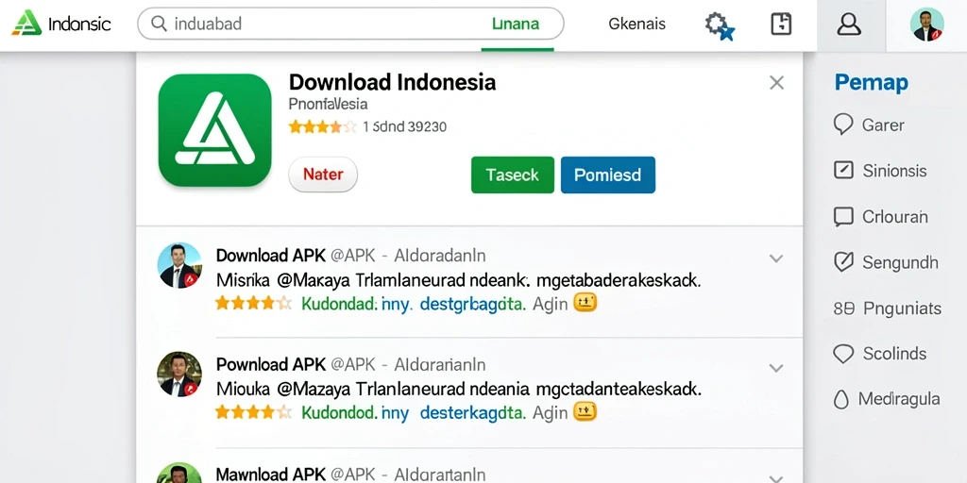967x483 pixels.
Task: Open Crlouran in sidebar
Action: 895,217
